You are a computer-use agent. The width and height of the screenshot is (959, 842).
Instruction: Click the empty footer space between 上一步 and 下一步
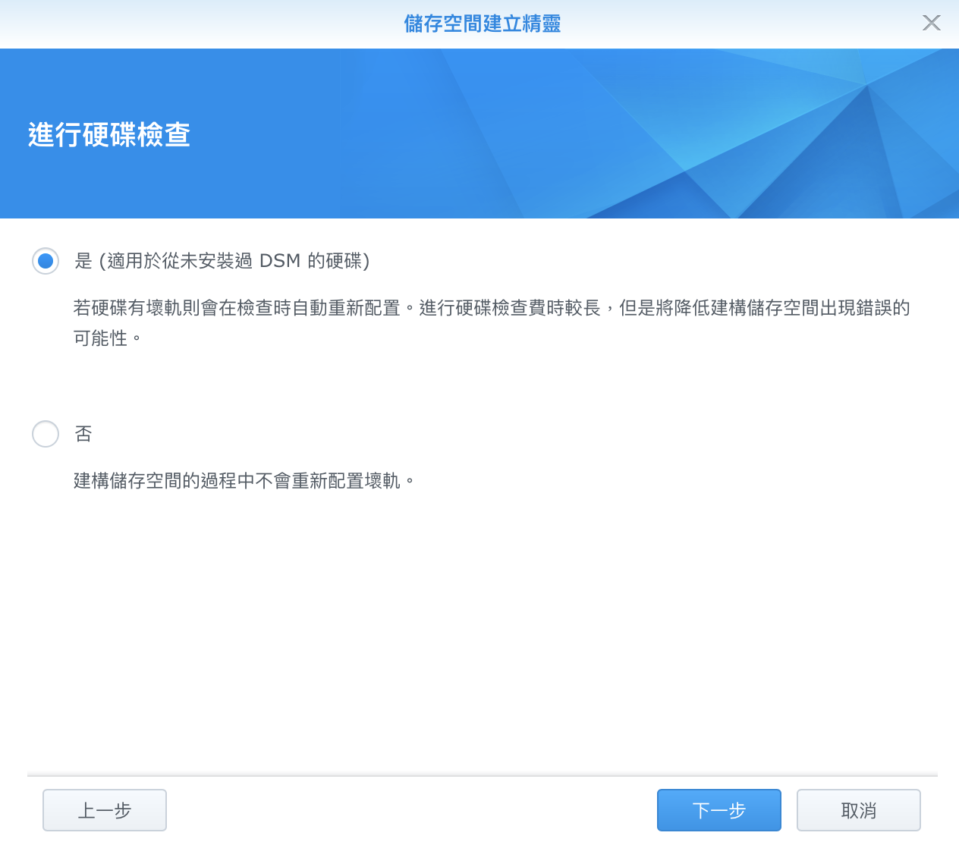pyautogui.click(x=410, y=810)
